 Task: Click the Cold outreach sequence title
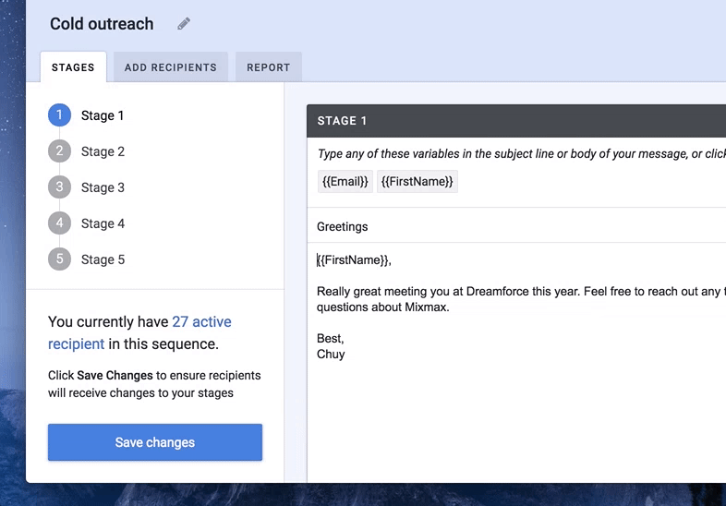[102, 24]
